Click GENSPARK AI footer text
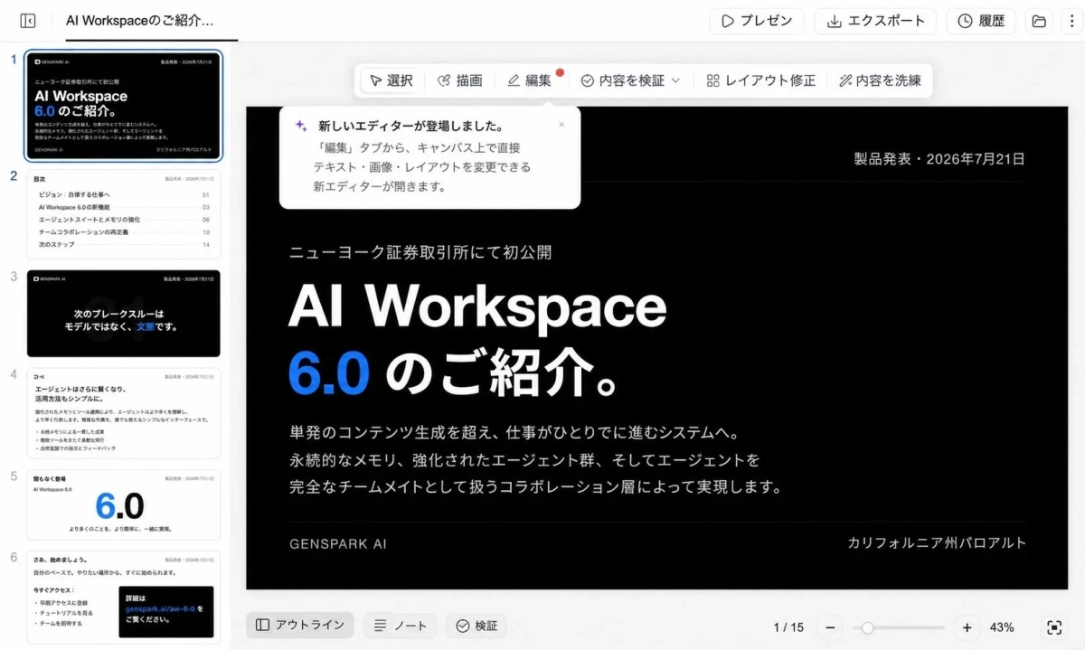Screen dimensions: 1085x650 [x=338, y=544]
